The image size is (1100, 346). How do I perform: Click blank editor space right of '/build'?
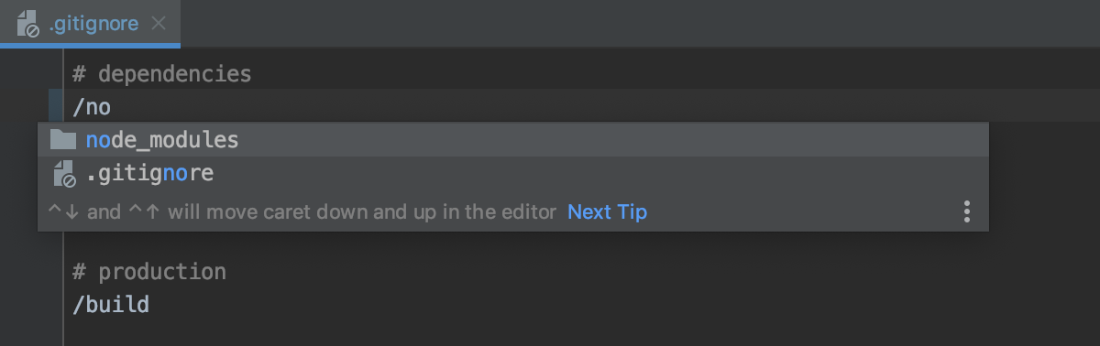pos(623,305)
